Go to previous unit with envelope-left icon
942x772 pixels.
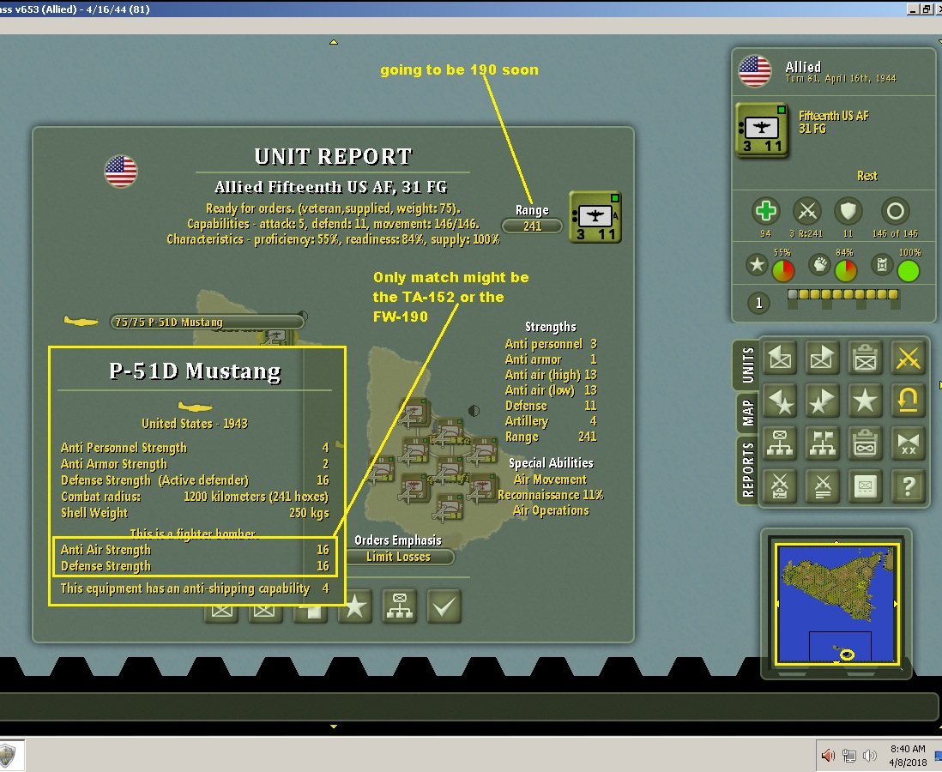point(780,358)
